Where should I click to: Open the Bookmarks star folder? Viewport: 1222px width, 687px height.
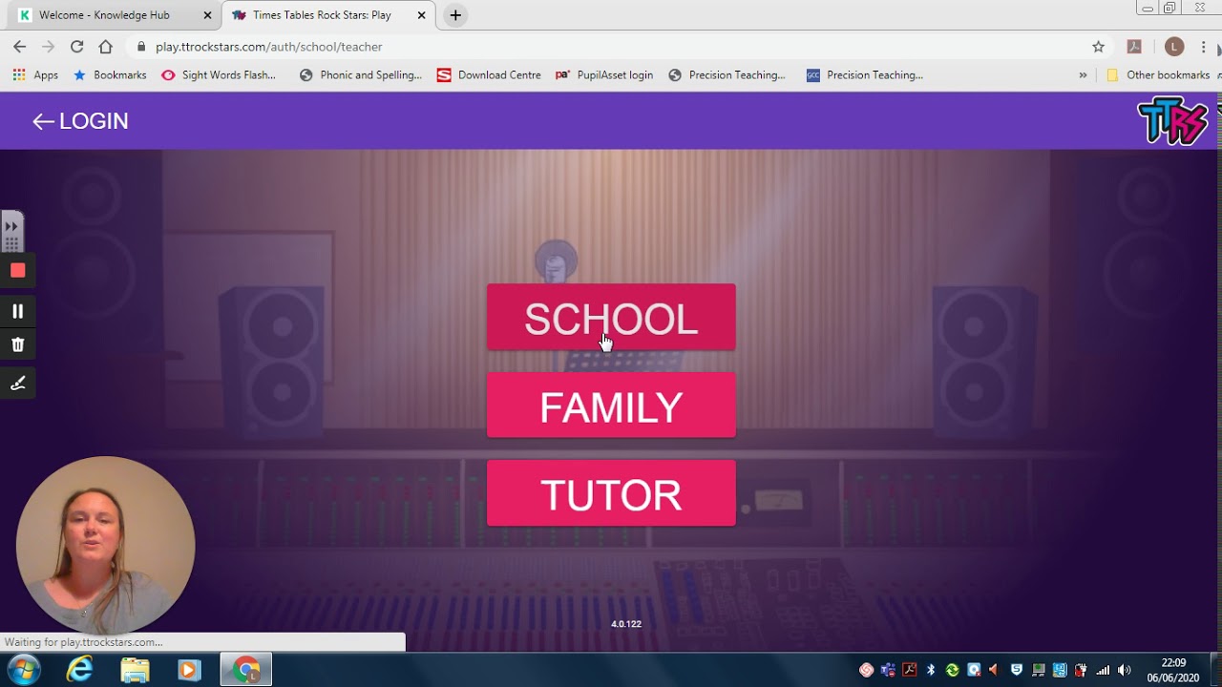[x=110, y=75]
